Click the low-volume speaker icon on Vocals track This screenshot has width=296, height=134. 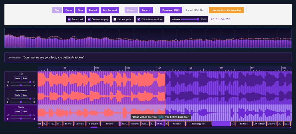pyautogui.click(x=8, y=115)
